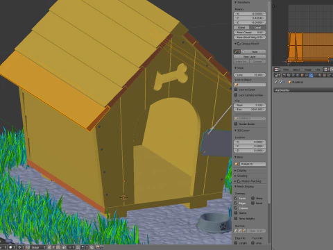Open the Select menu in UV editor
The image size is (333, 250).
pos(296,69)
